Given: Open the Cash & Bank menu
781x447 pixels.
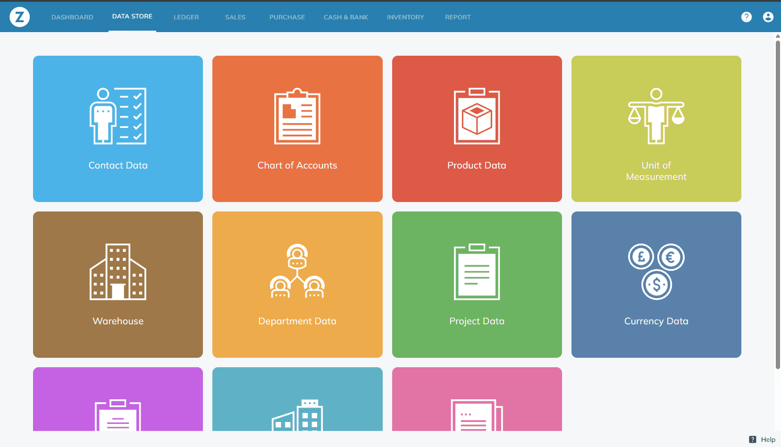Looking at the screenshot, I should pos(346,17).
